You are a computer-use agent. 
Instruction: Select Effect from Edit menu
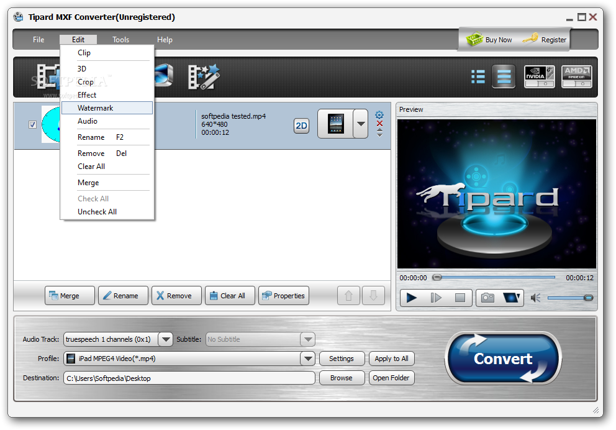107,94
